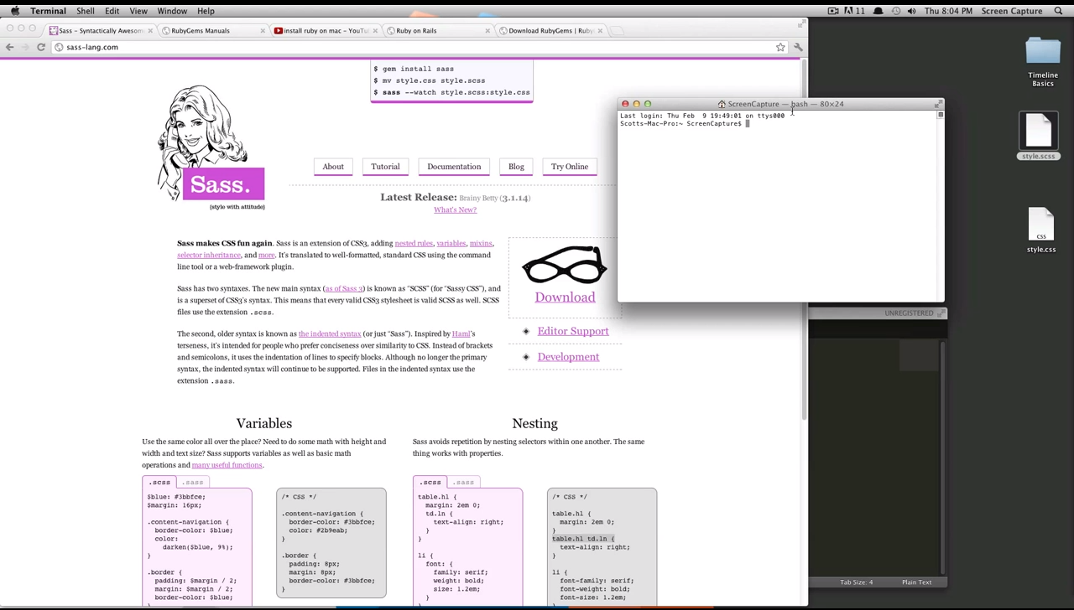The width and height of the screenshot is (1074, 610).
Task: Click the browser back arrow
Action: click(x=9, y=47)
